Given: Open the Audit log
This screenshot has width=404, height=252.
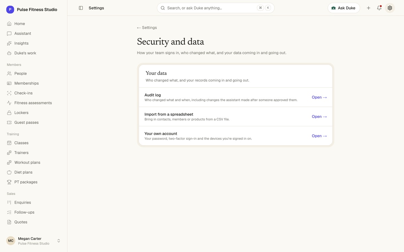Looking at the screenshot, I should (x=319, y=97).
